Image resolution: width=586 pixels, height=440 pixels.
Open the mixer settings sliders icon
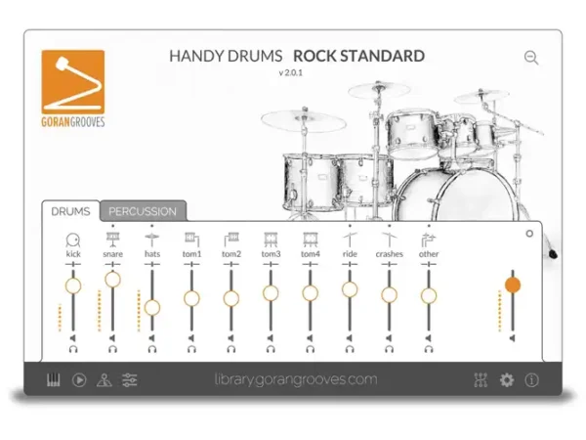click(x=130, y=380)
